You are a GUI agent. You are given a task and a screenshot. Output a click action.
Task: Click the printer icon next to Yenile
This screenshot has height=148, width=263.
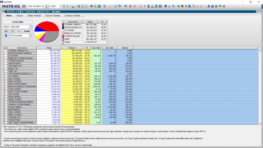pos(18,31)
